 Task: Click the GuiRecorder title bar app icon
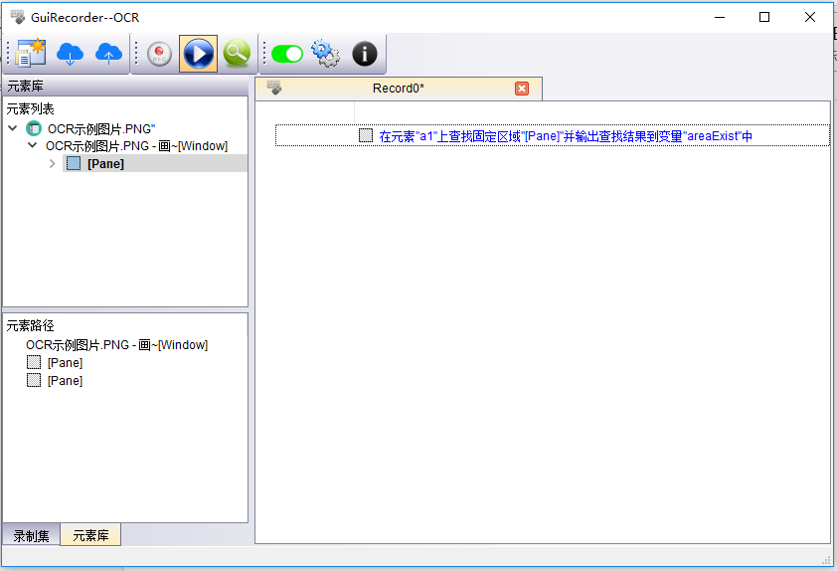point(18,17)
